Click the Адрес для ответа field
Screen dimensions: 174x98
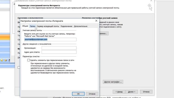59,52
